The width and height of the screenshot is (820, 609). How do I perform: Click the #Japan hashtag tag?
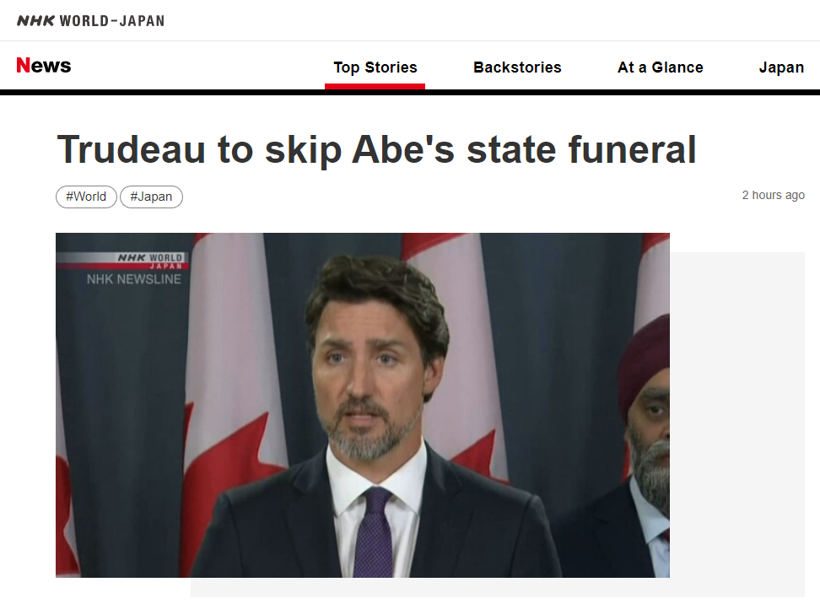(151, 197)
